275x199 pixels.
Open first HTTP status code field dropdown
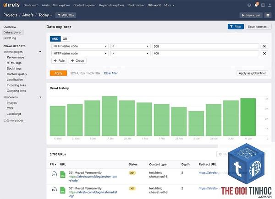(80, 46)
